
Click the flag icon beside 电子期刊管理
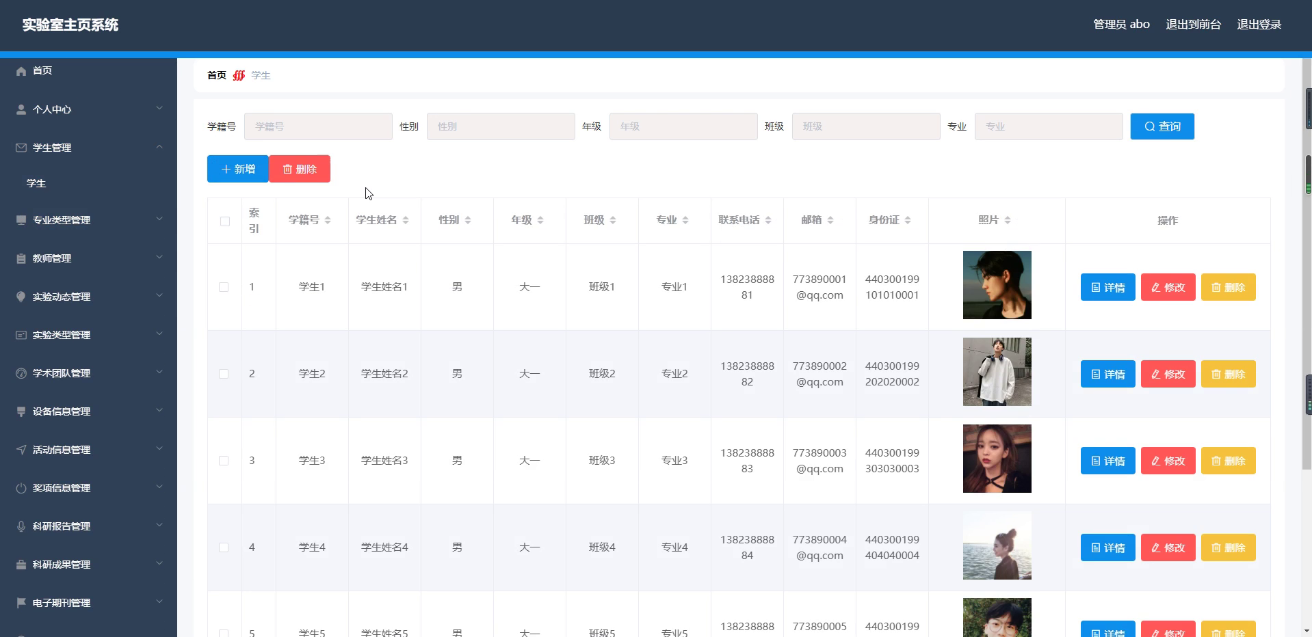pyautogui.click(x=21, y=603)
